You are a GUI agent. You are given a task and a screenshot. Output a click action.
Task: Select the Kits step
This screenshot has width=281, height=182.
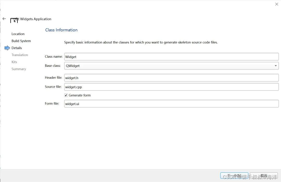(14, 62)
